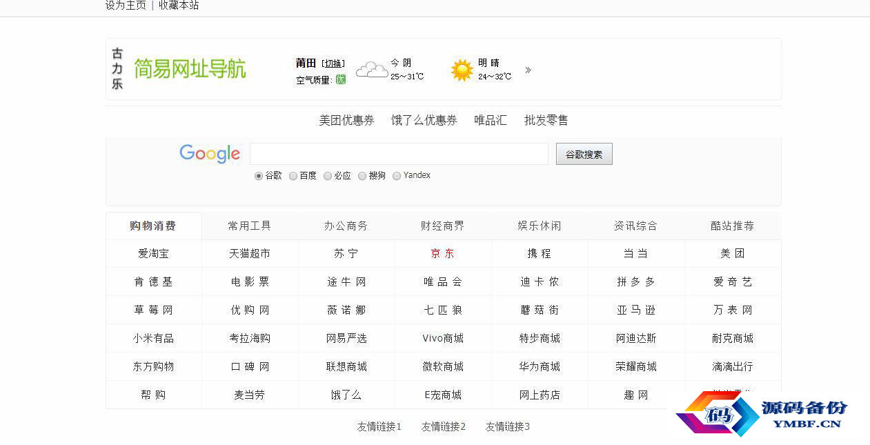The height and width of the screenshot is (445, 870).
Task: Choose the 搜狗 search engine option
Action: [362, 176]
